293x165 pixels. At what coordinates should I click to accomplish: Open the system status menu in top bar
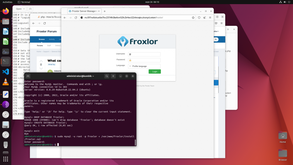point(285,2)
